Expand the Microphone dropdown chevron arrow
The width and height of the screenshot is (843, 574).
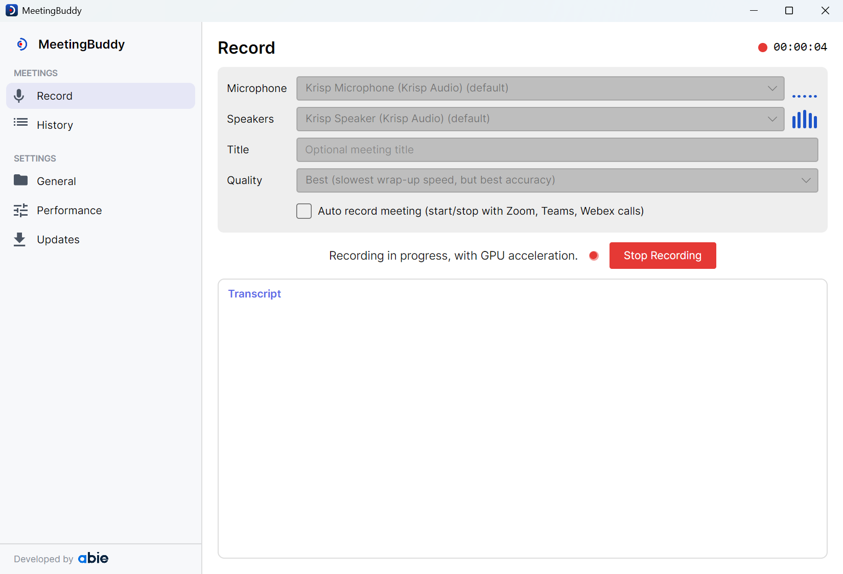tap(772, 88)
